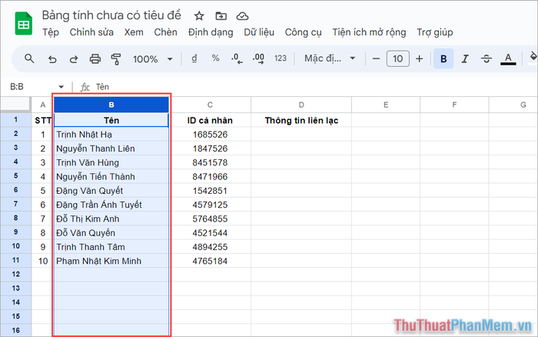This screenshot has height=337, width=538.
Task: Select column F header
Action: [454, 105]
